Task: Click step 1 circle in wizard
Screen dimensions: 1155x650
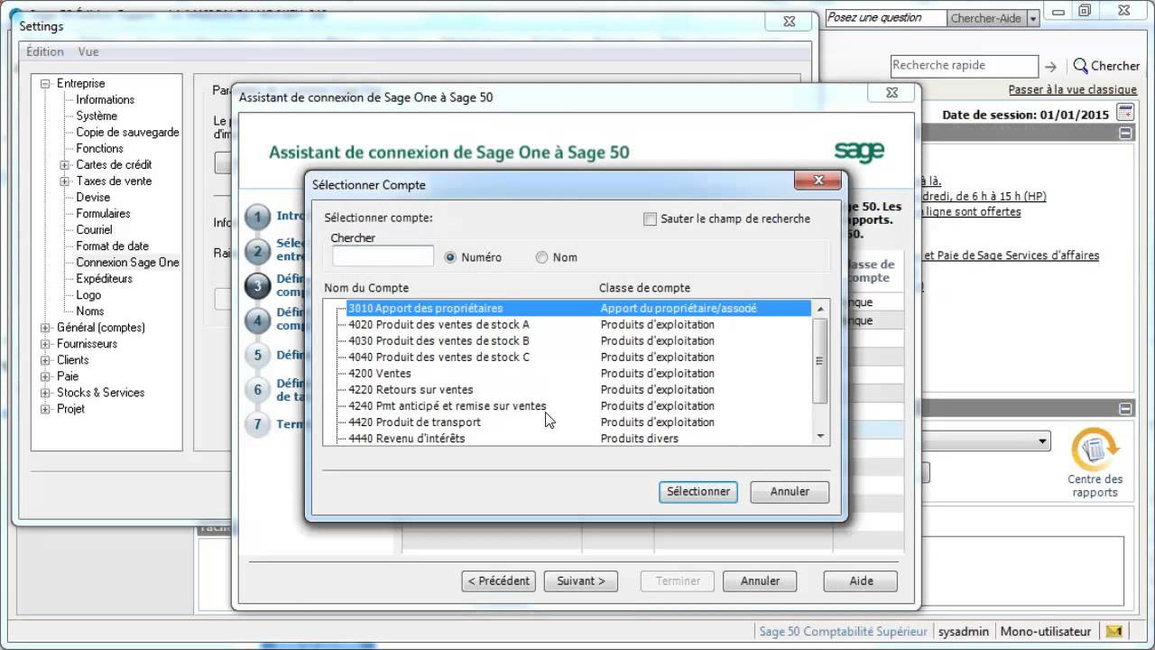Action: tap(258, 217)
